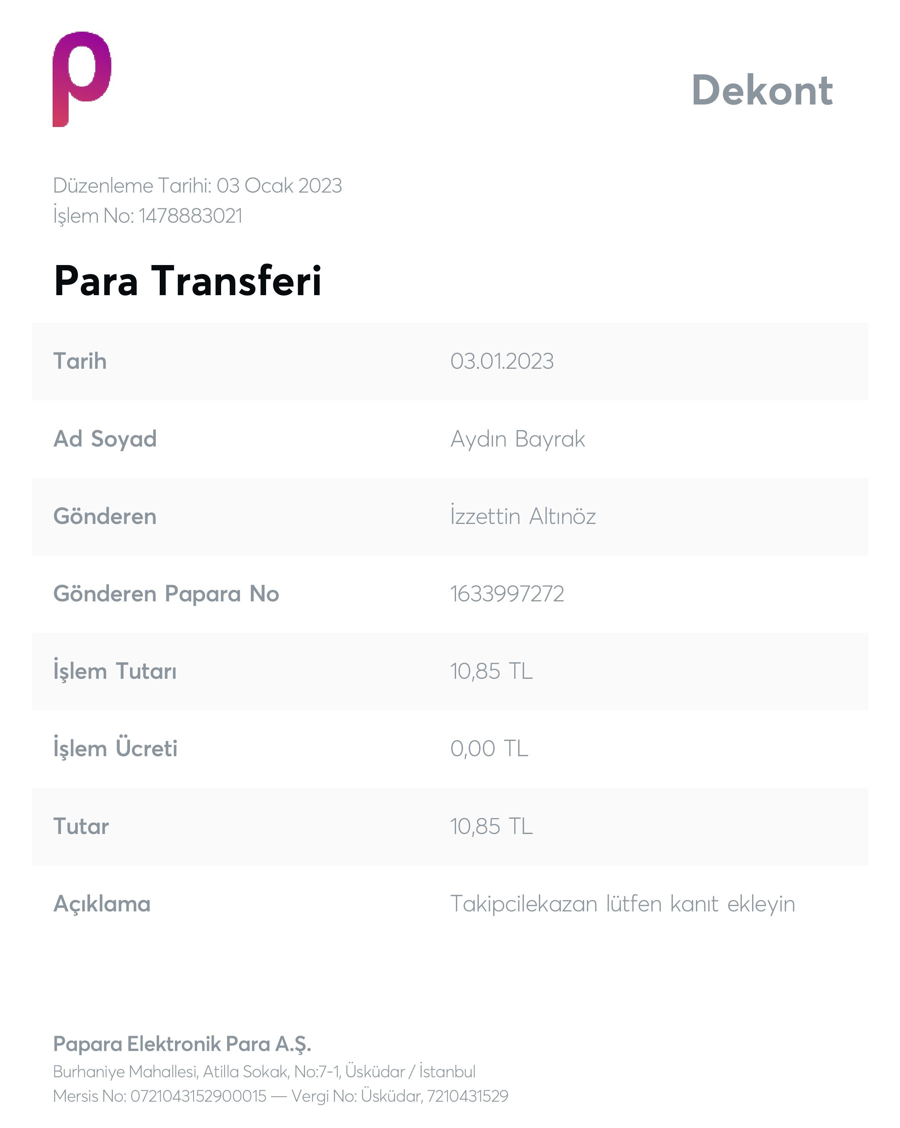Select the Gönderen label
900x1128 pixels.
click(104, 516)
